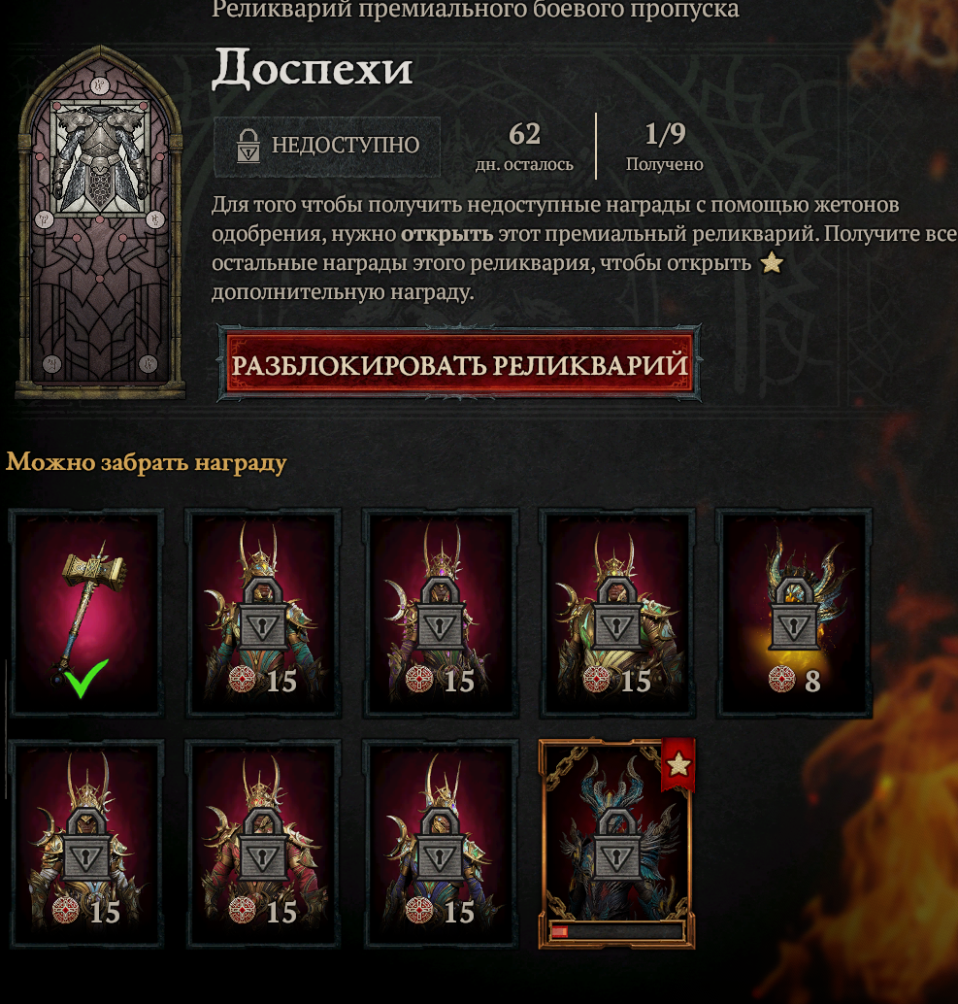Select the blue-purple armor reward in bottom row
Image resolution: width=958 pixels, height=1004 pixels.
click(x=441, y=843)
